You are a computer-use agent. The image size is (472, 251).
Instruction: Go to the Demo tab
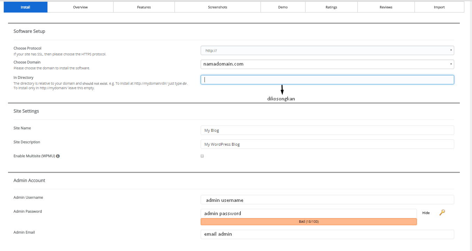click(x=283, y=7)
